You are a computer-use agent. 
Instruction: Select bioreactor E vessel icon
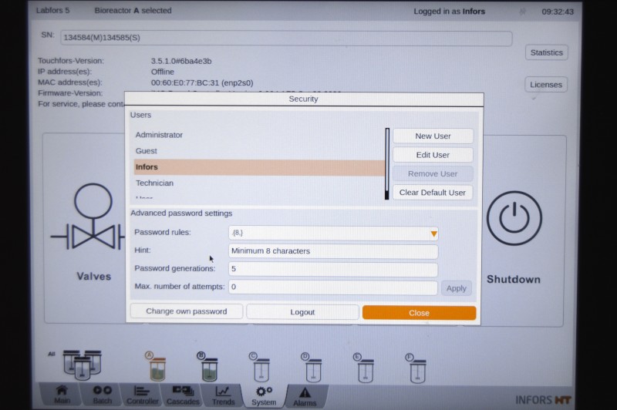tap(365, 370)
